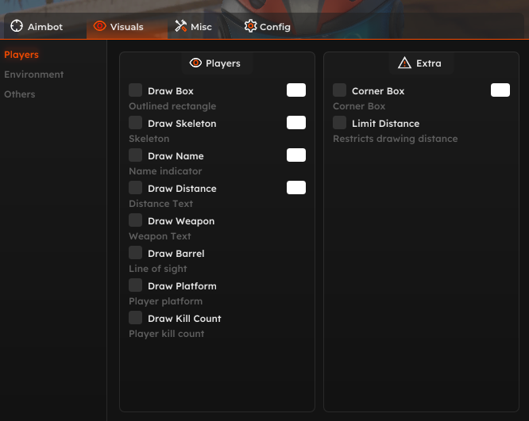The image size is (529, 421).
Task: Check the Draw Weapon option
Action: tap(136, 220)
